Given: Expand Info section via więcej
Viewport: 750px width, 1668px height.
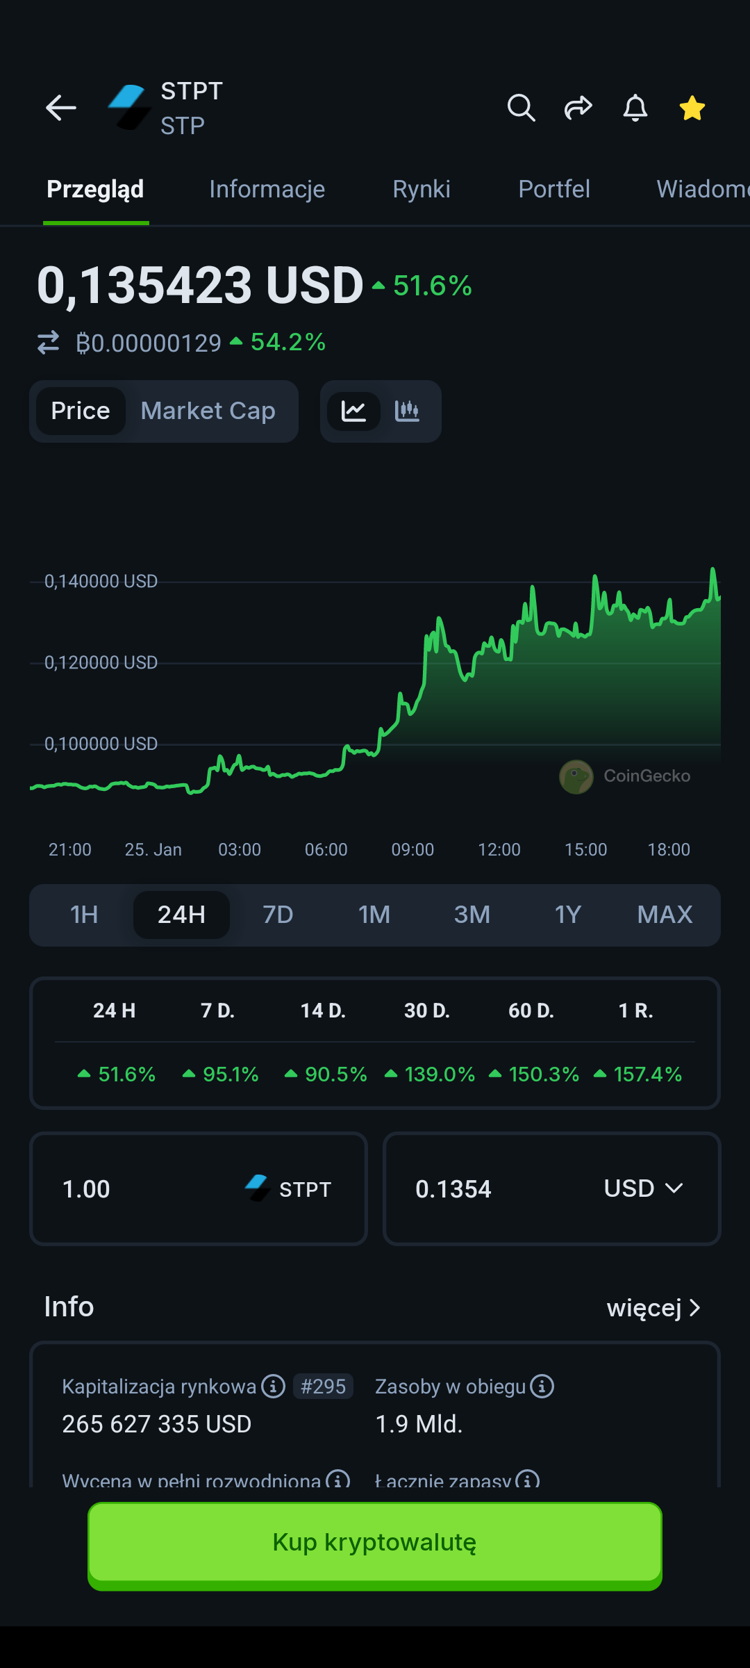Looking at the screenshot, I should coord(653,1308).
